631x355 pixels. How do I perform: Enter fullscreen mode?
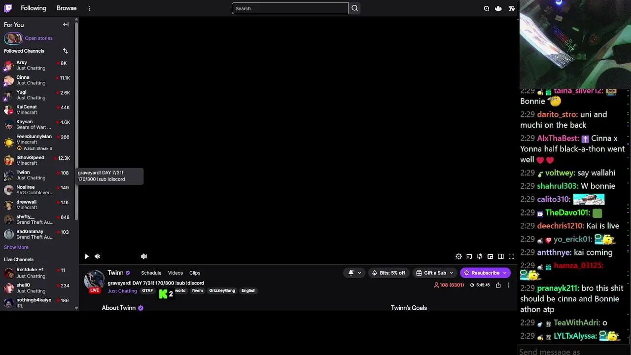pos(511,256)
